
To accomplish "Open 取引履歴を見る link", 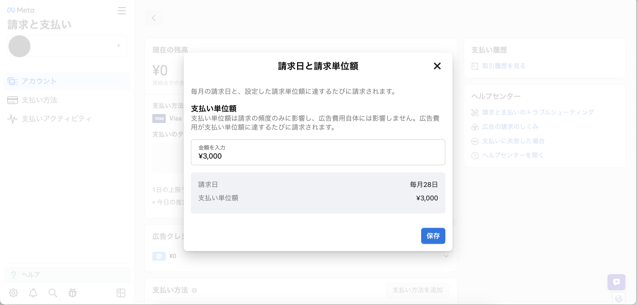I will [504, 66].
